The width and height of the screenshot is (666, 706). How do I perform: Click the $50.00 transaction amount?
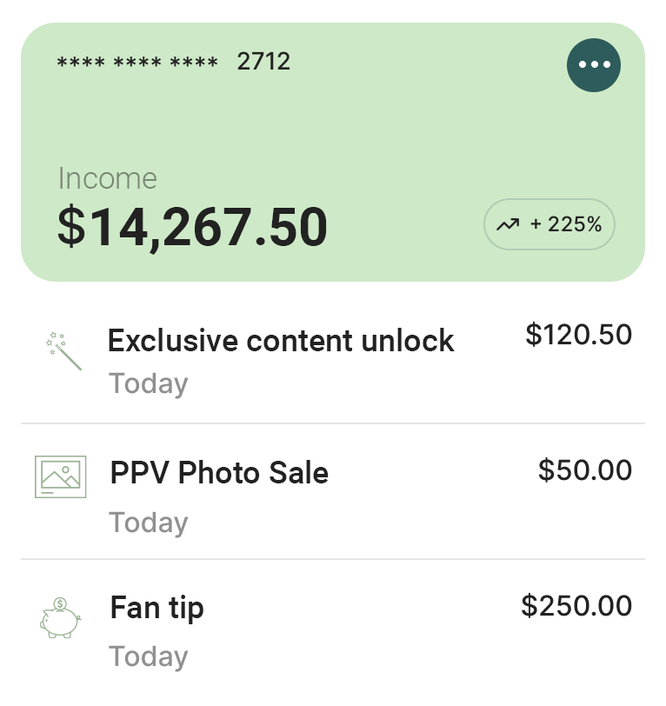click(x=584, y=470)
